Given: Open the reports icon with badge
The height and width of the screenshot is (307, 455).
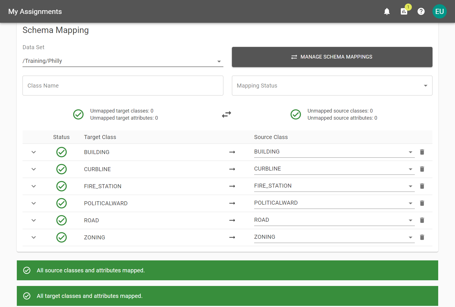Looking at the screenshot, I should tap(404, 11).
